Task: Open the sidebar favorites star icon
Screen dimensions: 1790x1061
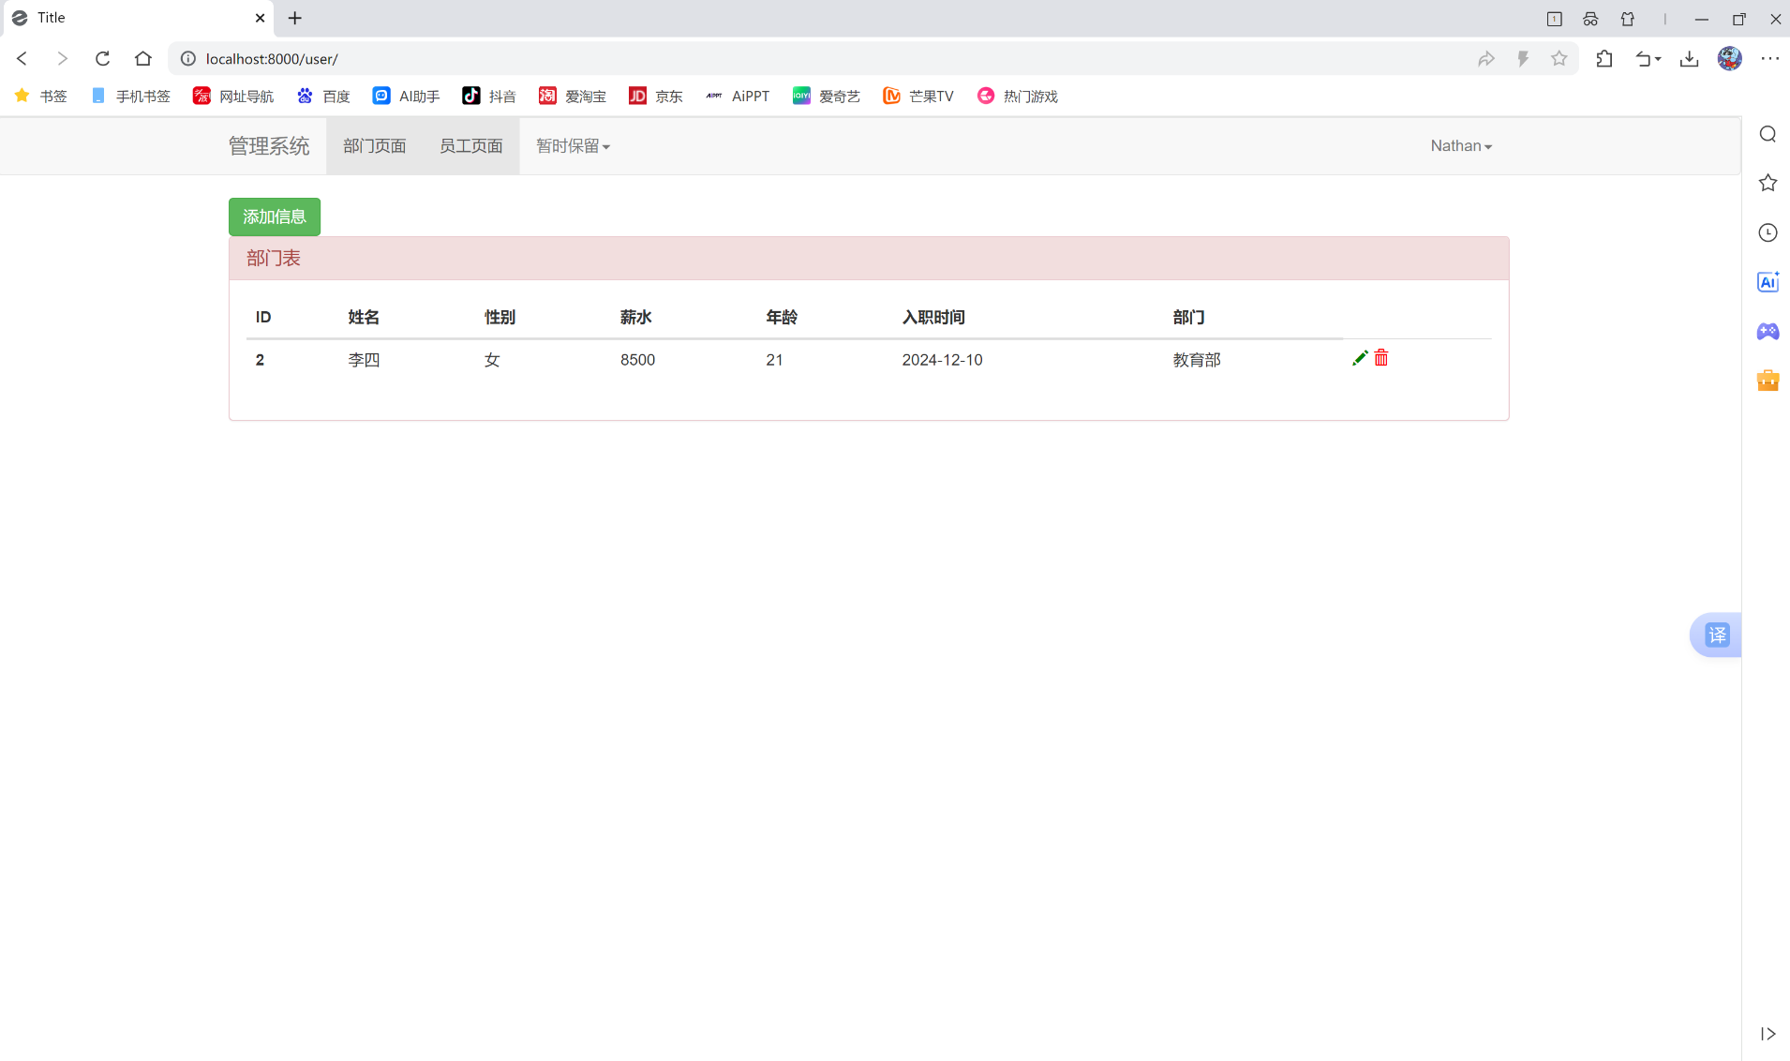Action: [1768, 183]
